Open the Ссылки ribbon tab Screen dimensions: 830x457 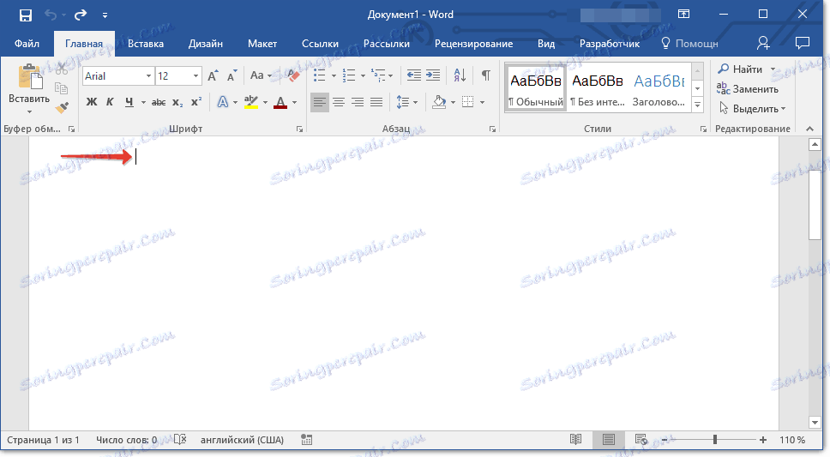(x=320, y=44)
